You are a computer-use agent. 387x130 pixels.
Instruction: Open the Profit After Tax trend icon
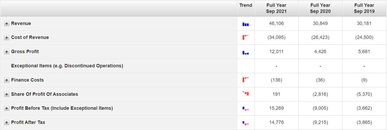coord(245,123)
